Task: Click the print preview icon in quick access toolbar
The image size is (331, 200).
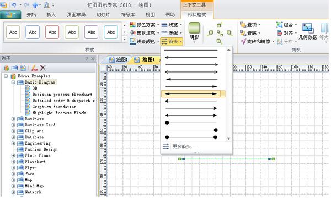Action: pyautogui.click(x=46, y=4)
